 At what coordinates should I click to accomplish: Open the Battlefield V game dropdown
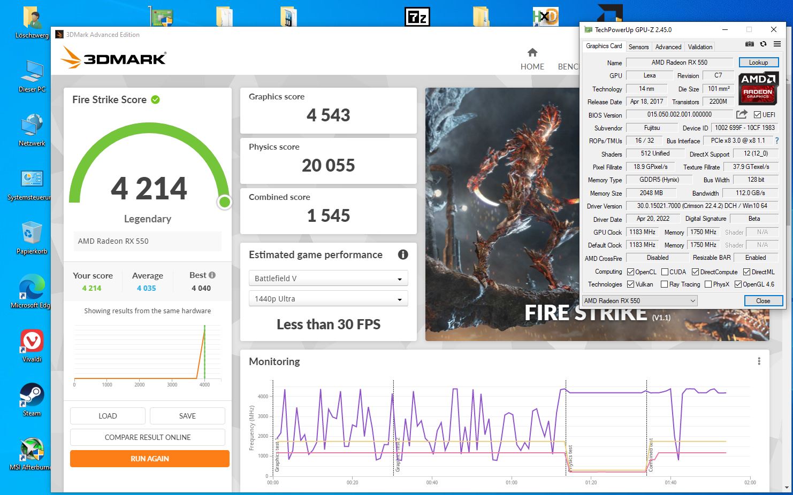point(328,279)
